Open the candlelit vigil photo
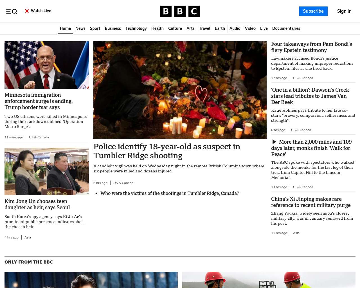 pyautogui.click(x=180, y=90)
